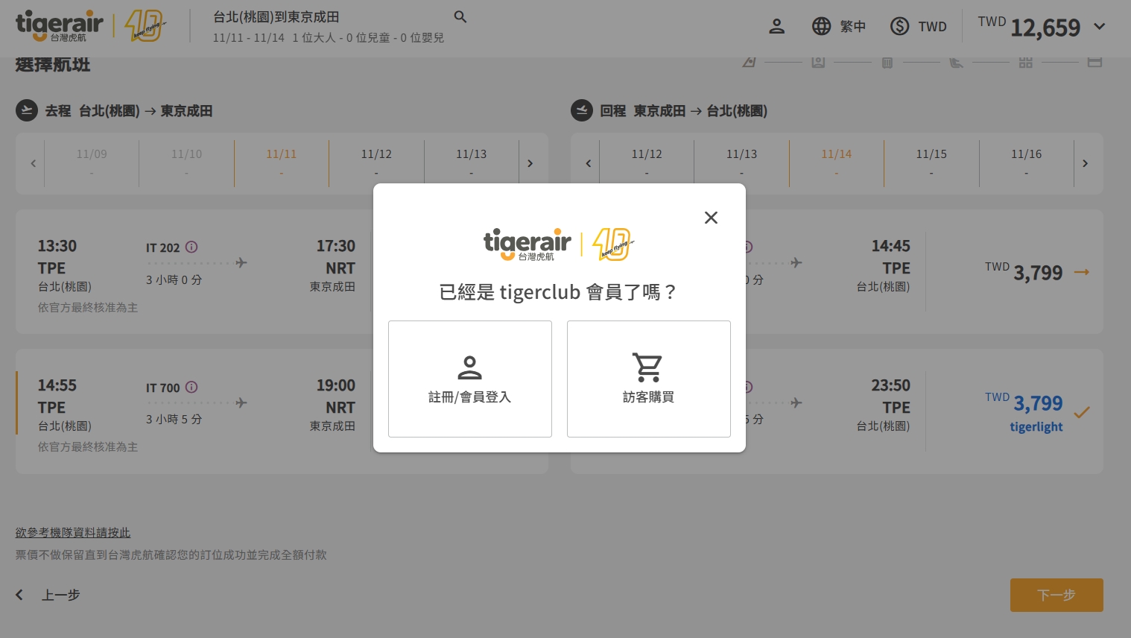The width and height of the screenshot is (1131, 638).
Task: Open the user account icon
Action: pos(776,27)
